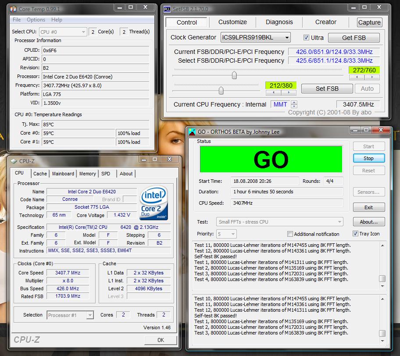Click the MMT spinner down arrow
The image size is (400, 356).
(x=294, y=106)
